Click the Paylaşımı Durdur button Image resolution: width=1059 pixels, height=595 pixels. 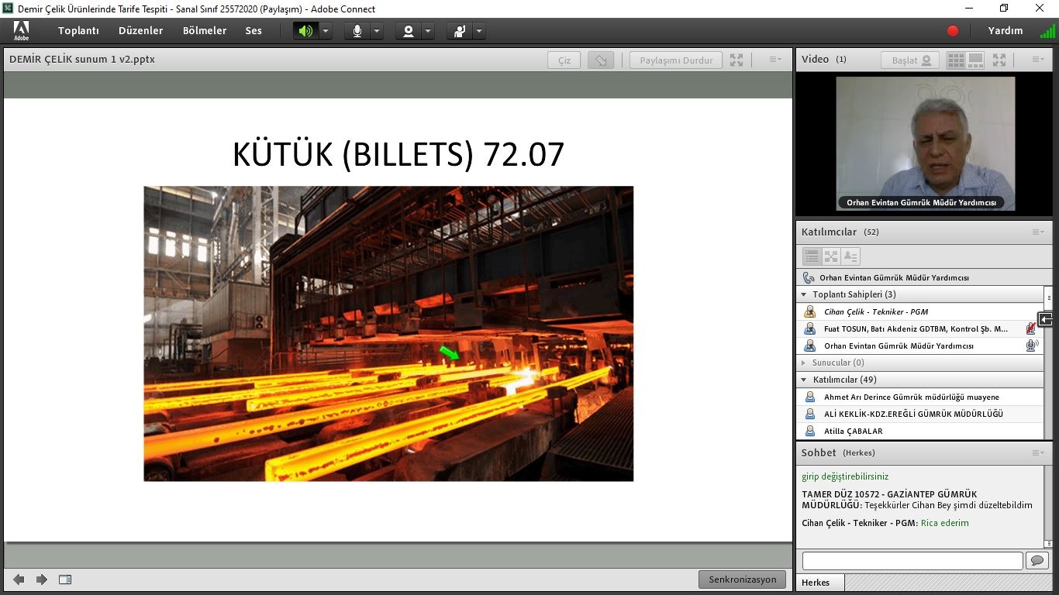[x=675, y=60]
